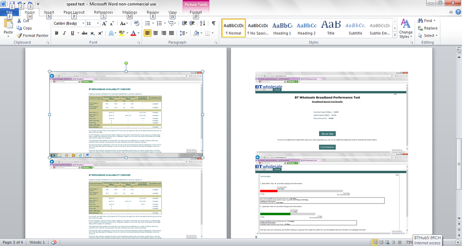
Task: Toggle Show/Hide paragraph marks
Action: pyautogui.click(x=213, y=23)
